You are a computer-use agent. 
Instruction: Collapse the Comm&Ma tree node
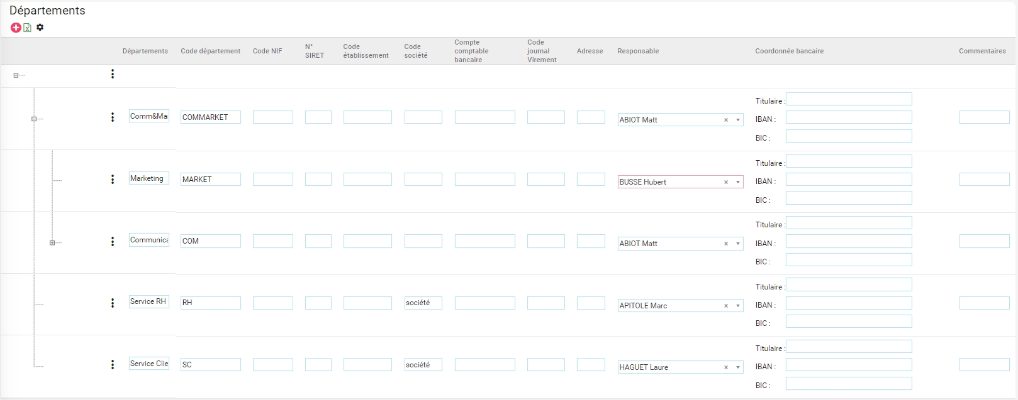(x=34, y=119)
